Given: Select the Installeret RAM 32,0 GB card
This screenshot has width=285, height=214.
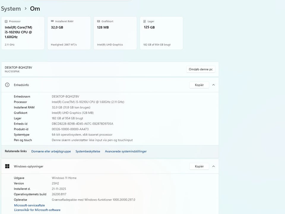Looking at the screenshot, I should [69, 33].
